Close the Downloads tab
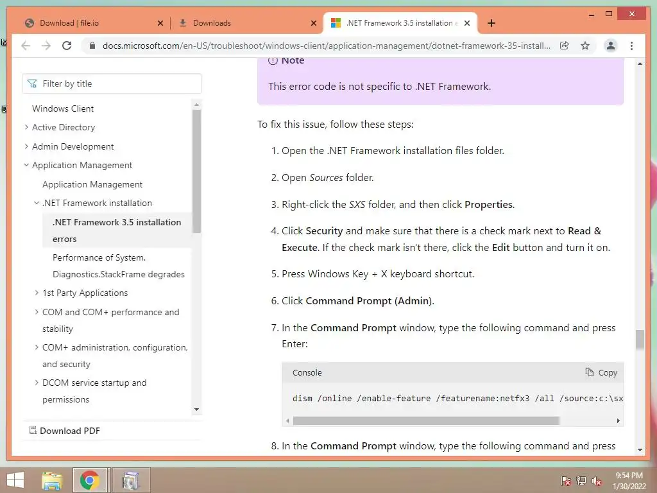This screenshot has width=657, height=493. pyautogui.click(x=313, y=23)
